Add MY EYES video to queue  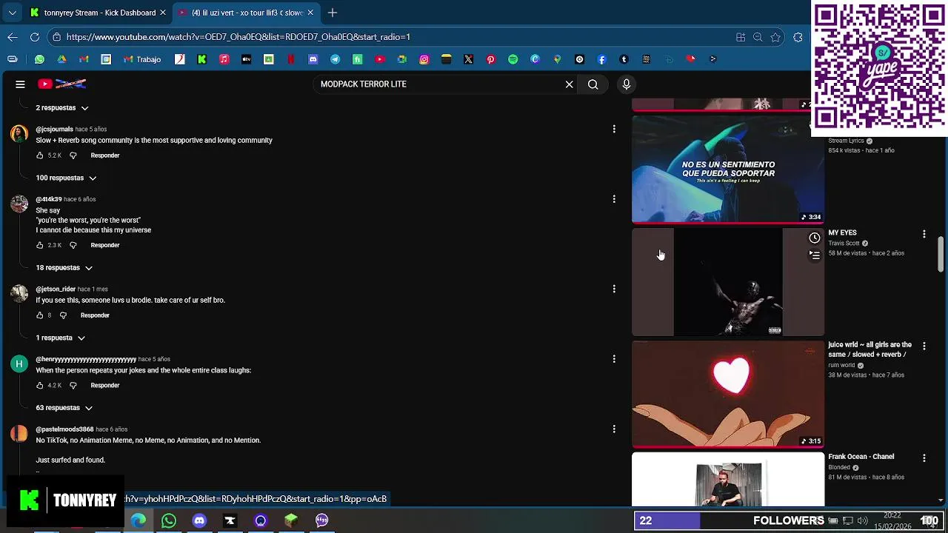click(x=815, y=255)
